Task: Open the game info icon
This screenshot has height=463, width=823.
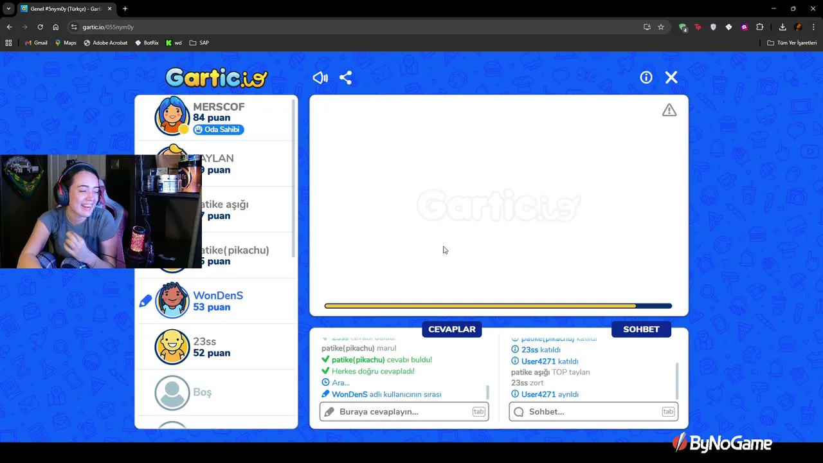Action: [x=646, y=77]
